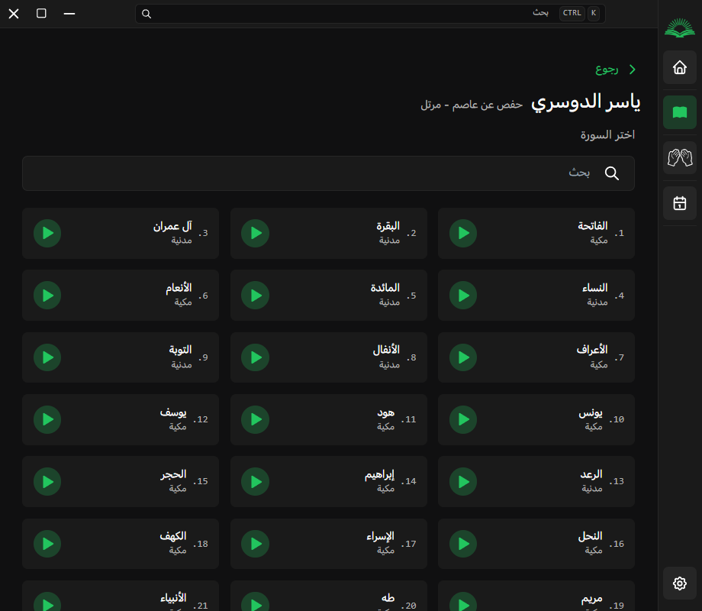The width and height of the screenshot is (702, 611).
Task: Play surah الأنعام
Action: point(47,296)
